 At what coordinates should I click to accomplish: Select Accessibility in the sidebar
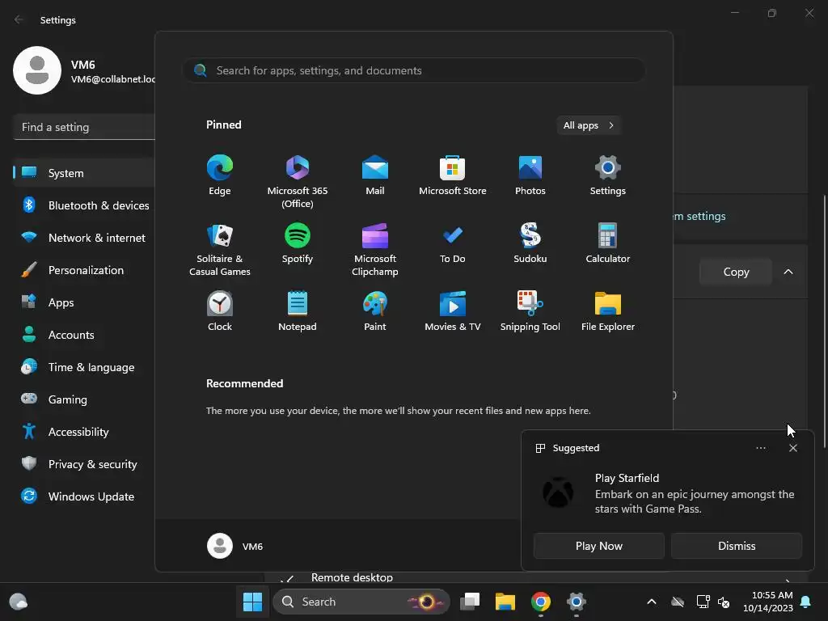[x=84, y=432]
